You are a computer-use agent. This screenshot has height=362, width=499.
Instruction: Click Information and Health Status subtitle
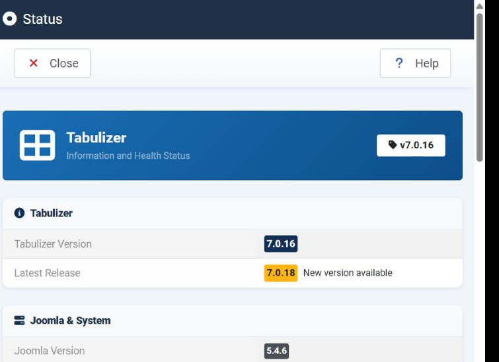click(128, 156)
